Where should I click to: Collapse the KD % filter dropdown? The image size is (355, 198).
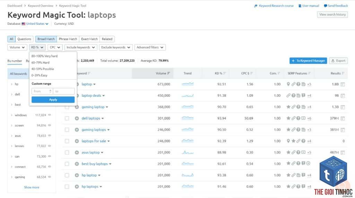click(x=37, y=47)
